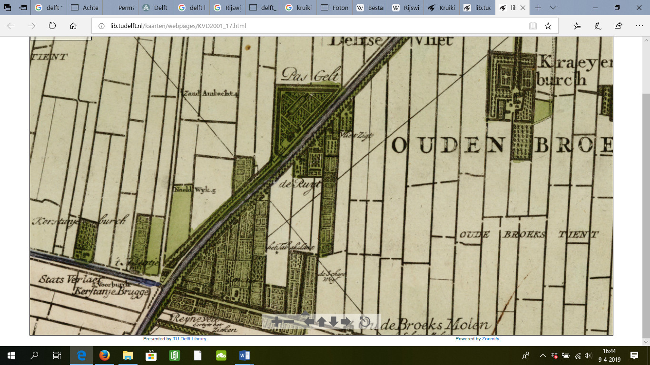Click Edge icon on taskbar
The height and width of the screenshot is (365, 650).
[81, 355]
